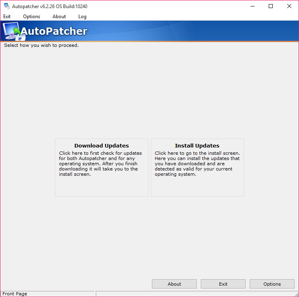This screenshot has width=299, height=297.
Task: Click the Install Updates panel
Action: click(197, 168)
